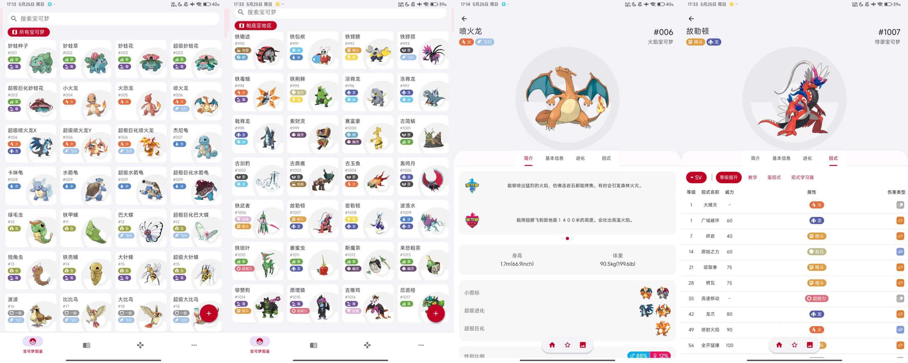Open the 杰尼龟 card
The image size is (908, 363).
coord(196,143)
